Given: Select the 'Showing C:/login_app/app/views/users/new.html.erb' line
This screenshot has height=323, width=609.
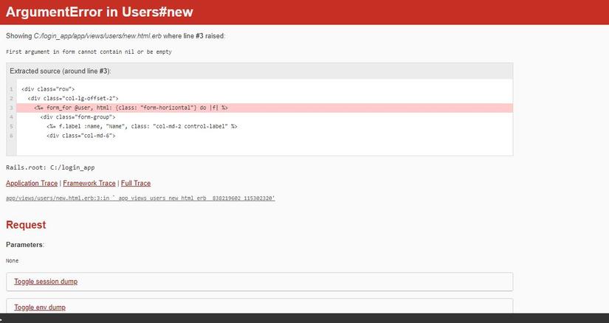Looking at the screenshot, I should pos(115,36).
